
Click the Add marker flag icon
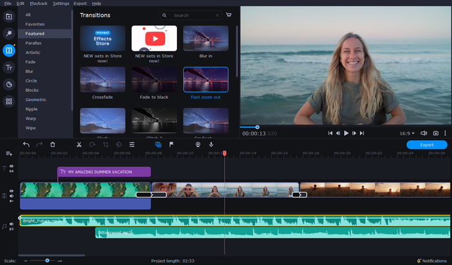[x=171, y=145]
